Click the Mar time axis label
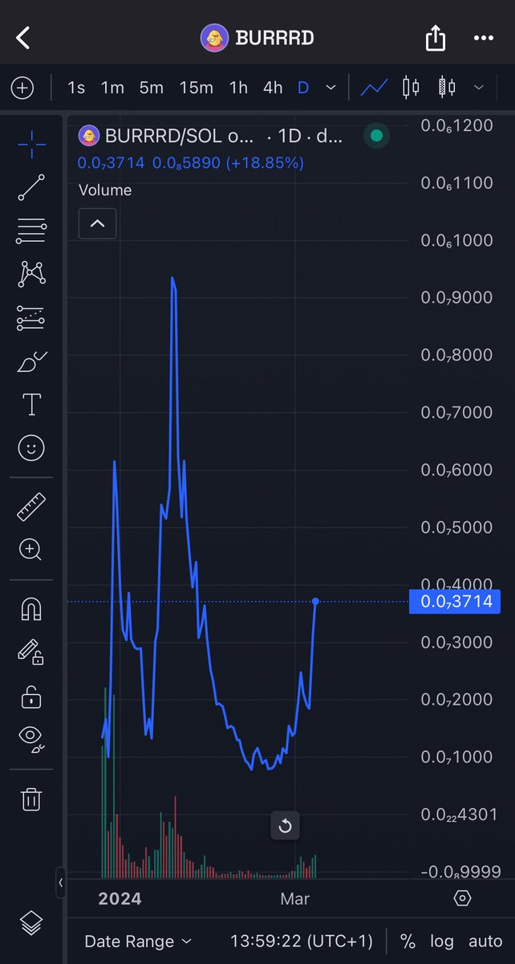The image size is (515, 964). coord(294,899)
